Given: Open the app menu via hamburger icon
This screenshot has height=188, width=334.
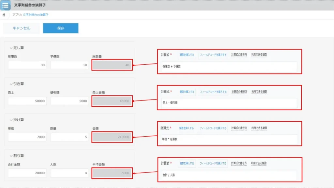Looking at the screenshot, I should coord(5,5).
